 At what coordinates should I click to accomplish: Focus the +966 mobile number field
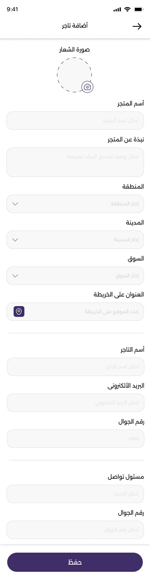point(75,439)
